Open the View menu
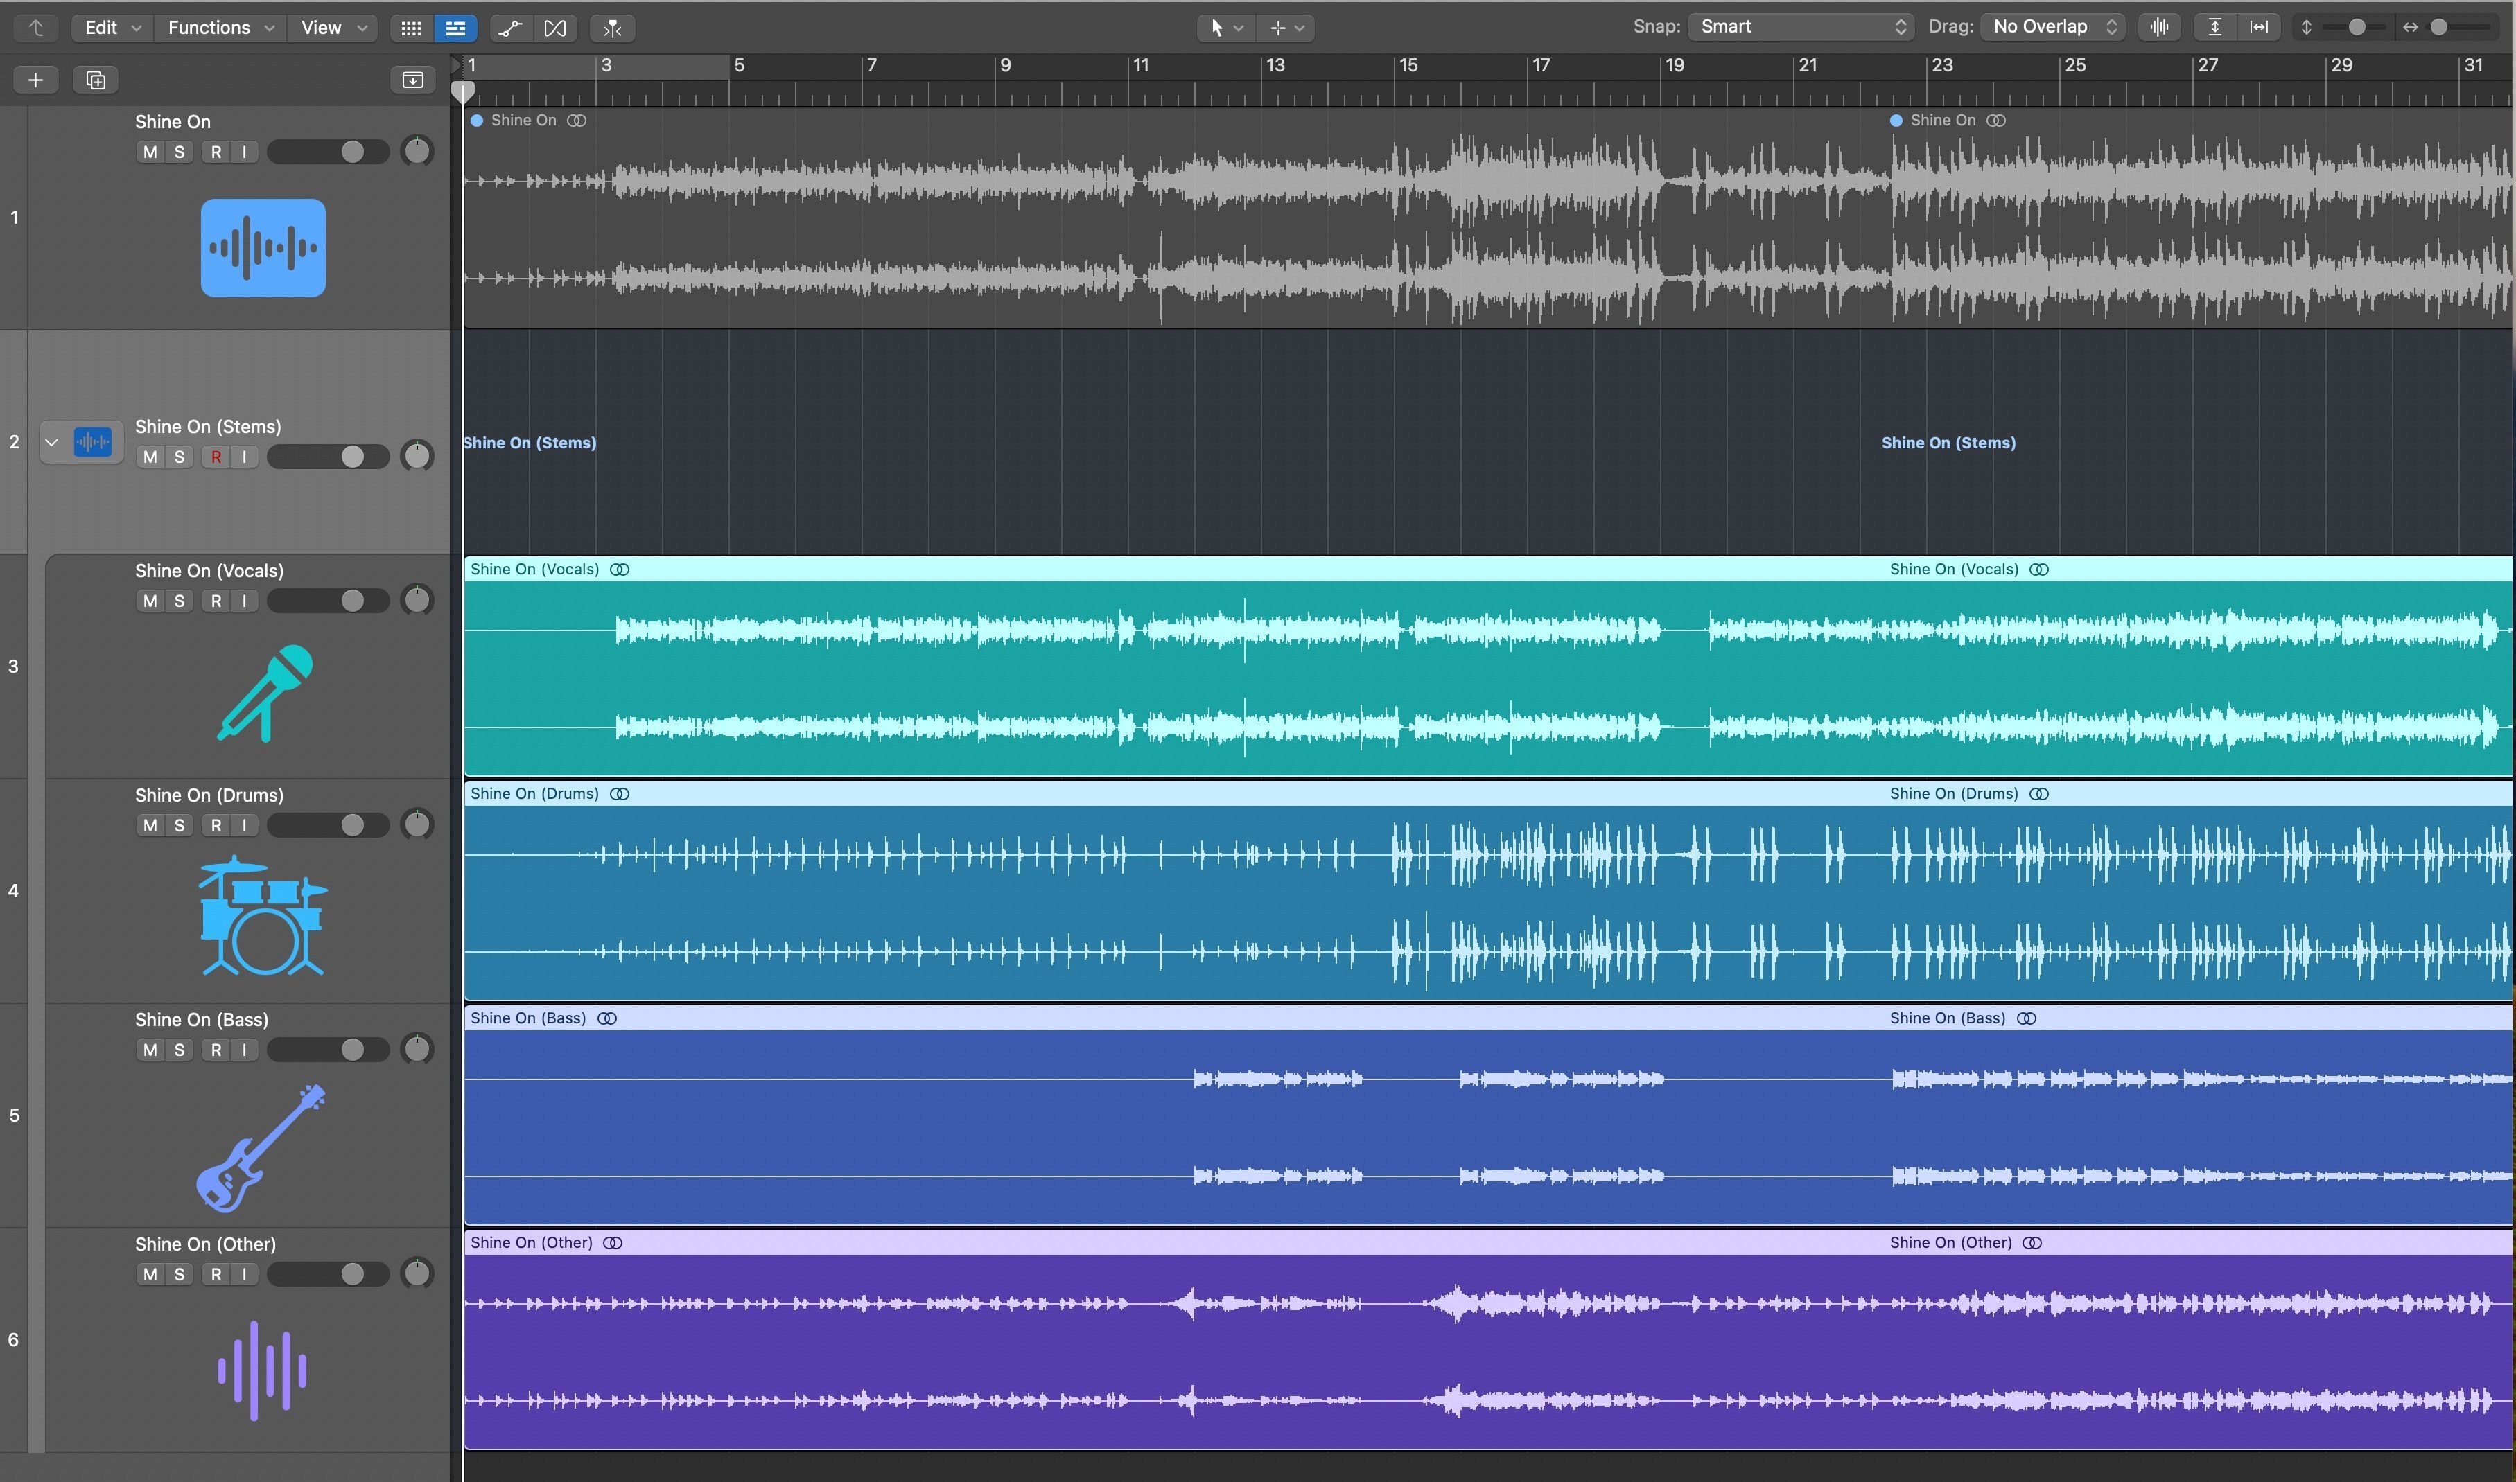Screen dimensions: 2516x1482 [333, 28]
